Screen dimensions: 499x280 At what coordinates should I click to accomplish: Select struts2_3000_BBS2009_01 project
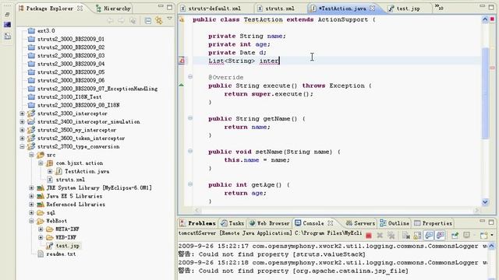71,39
